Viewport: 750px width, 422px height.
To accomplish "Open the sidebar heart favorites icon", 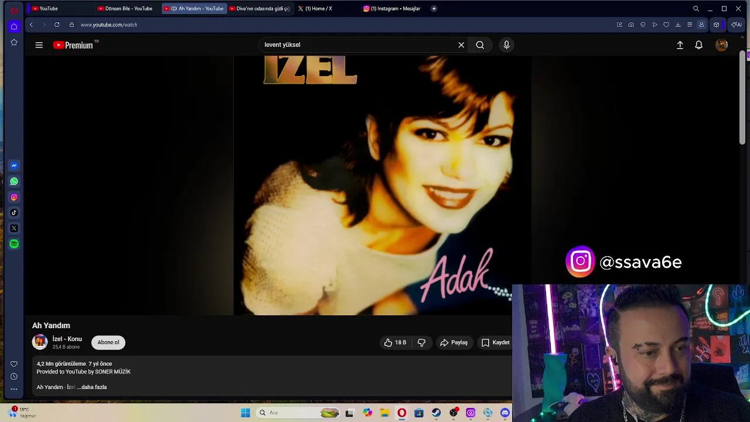I will (14, 364).
